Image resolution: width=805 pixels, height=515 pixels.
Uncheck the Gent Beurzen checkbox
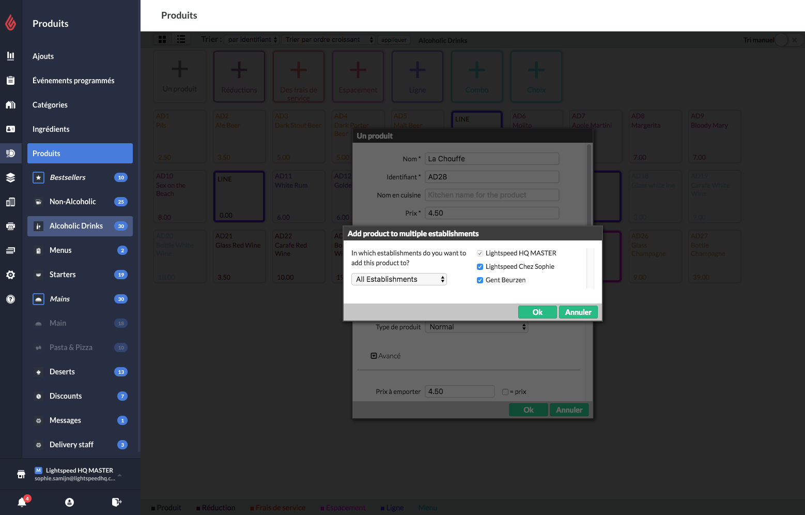(x=480, y=280)
